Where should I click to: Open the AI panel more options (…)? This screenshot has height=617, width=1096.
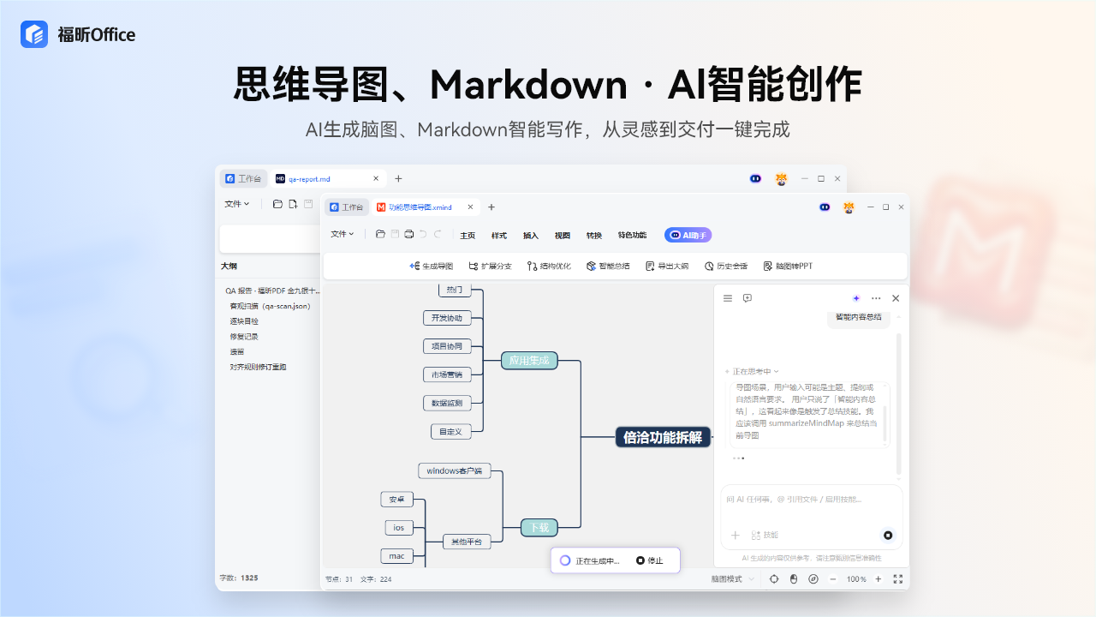click(876, 298)
